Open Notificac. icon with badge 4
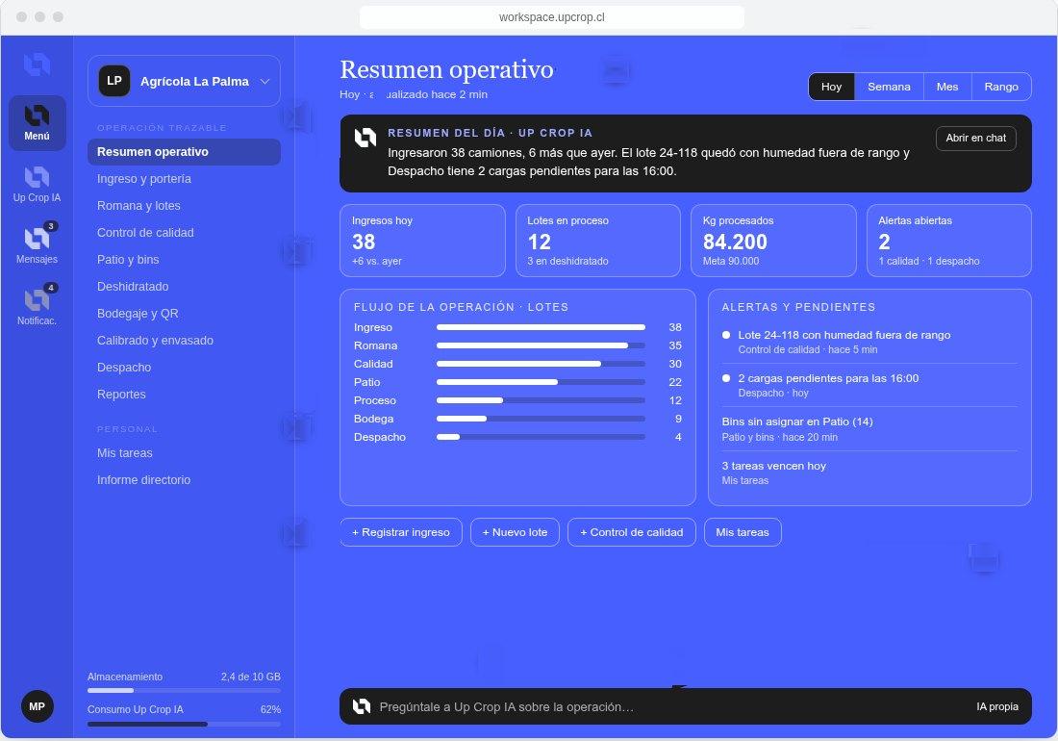 point(38,306)
